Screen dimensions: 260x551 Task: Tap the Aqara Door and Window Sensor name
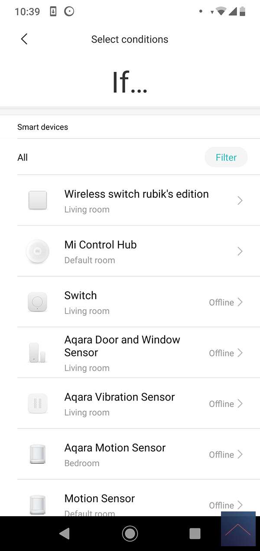pos(122,346)
